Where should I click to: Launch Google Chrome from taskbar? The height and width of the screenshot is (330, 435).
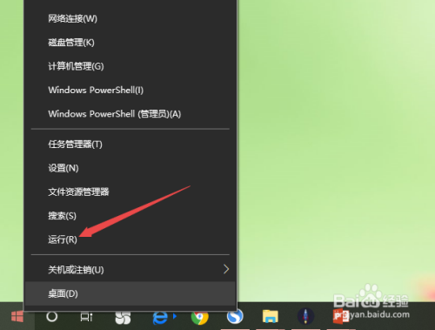coord(200,317)
